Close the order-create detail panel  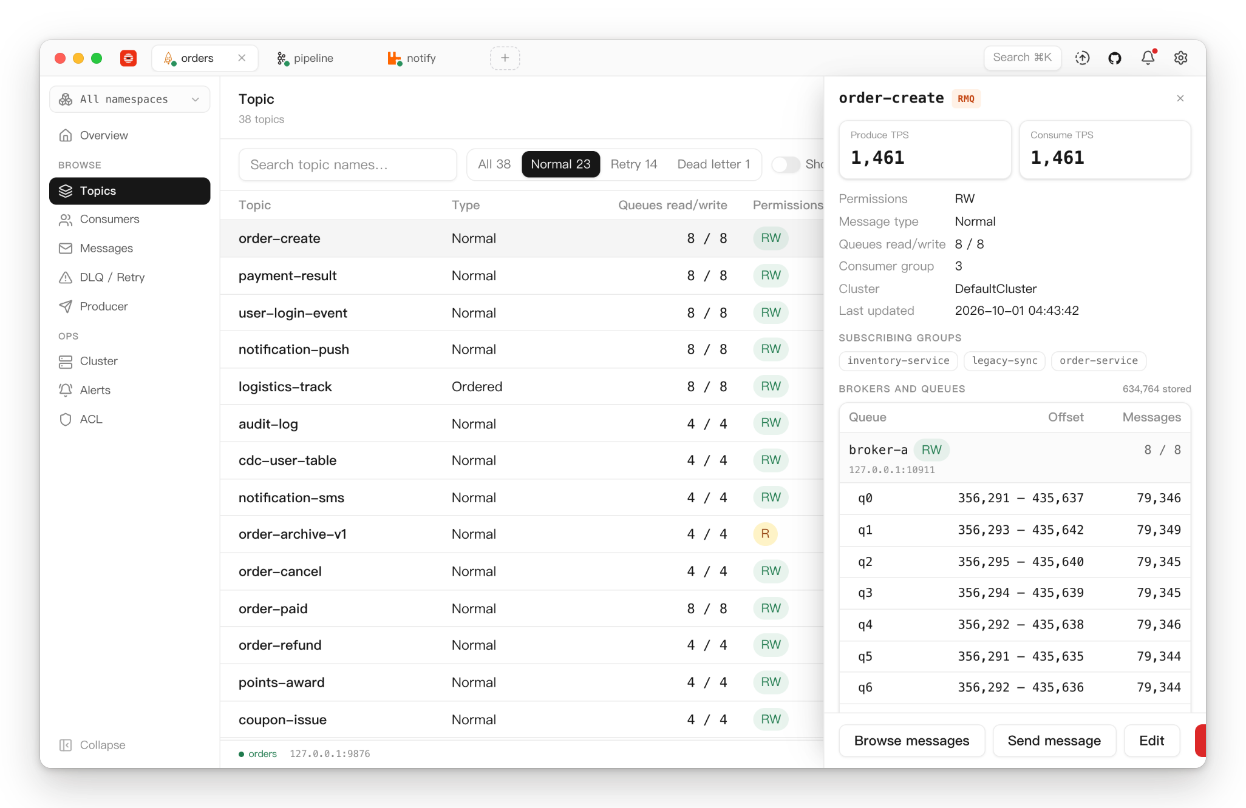[x=1180, y=98]
